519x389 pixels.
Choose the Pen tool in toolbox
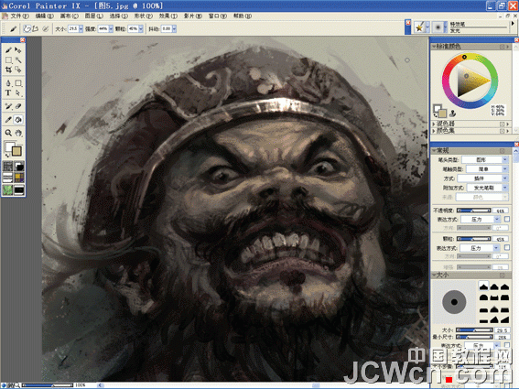(x=8, y=82)
